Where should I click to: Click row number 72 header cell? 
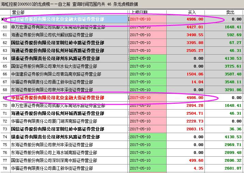tap(5, 121)
